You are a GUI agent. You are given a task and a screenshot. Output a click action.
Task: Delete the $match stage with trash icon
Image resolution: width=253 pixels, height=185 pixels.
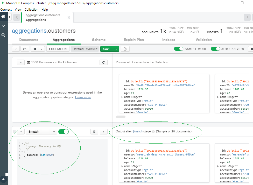(94, 132)
